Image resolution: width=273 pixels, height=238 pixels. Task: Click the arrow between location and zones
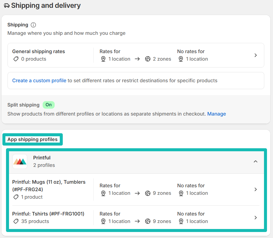[x=137, y=59]
